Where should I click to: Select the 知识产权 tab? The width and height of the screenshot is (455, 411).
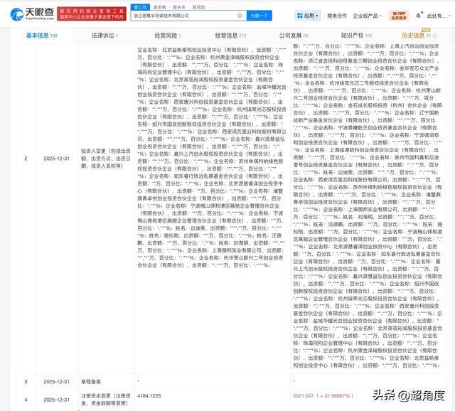tap(352, 34)
